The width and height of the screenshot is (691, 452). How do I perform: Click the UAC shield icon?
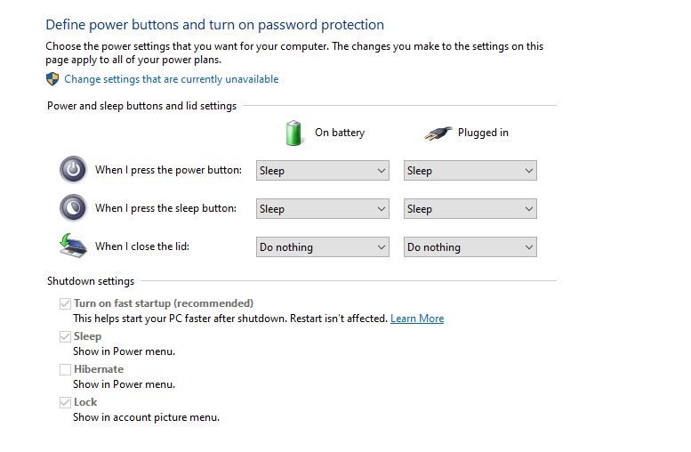click(52, 79)
